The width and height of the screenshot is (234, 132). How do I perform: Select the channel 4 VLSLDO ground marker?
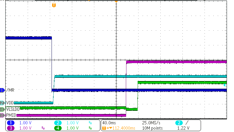[2, 109]
